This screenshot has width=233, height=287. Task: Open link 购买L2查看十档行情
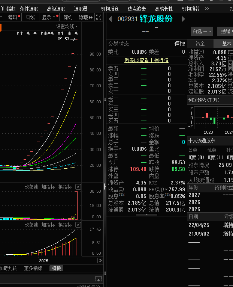(x=146, y=60)
